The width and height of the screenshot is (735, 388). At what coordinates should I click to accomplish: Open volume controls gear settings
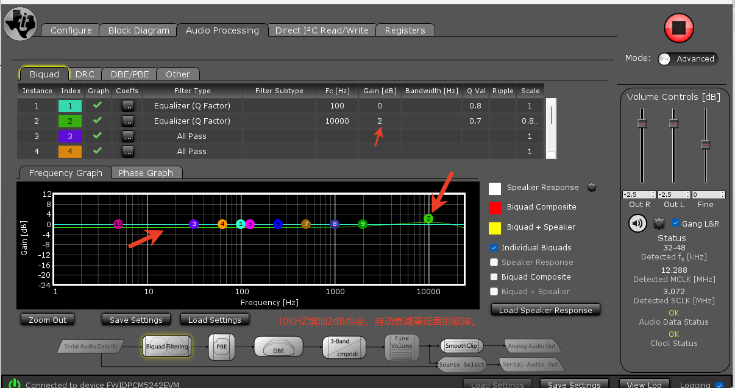coord(659,224)
